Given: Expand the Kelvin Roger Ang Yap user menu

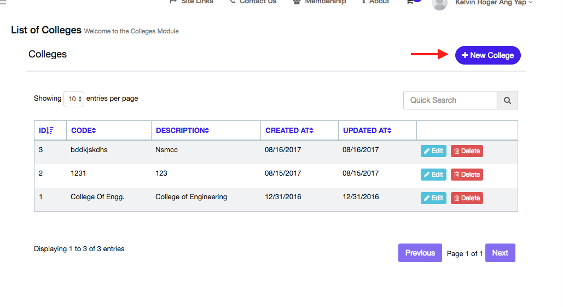Looking at the screenshot, I should tap(494, 3).
